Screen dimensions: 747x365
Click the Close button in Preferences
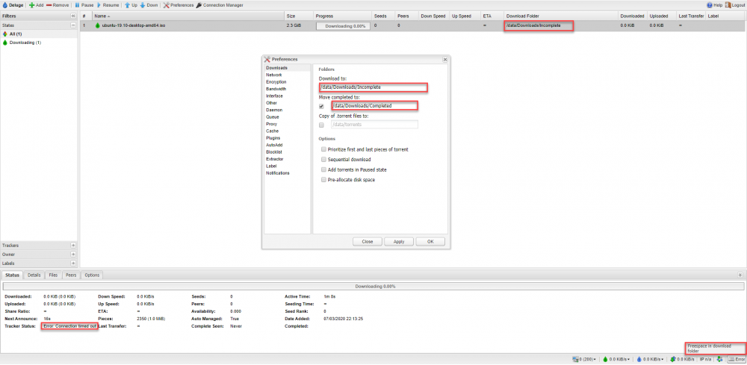tap(368, 241)
